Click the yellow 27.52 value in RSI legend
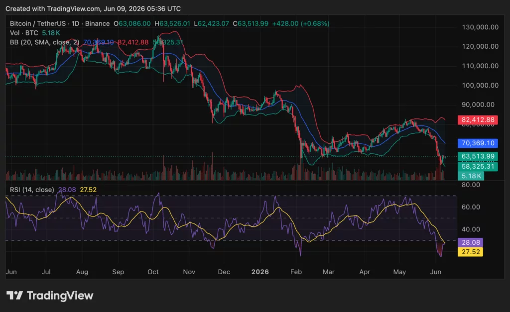 88,190
